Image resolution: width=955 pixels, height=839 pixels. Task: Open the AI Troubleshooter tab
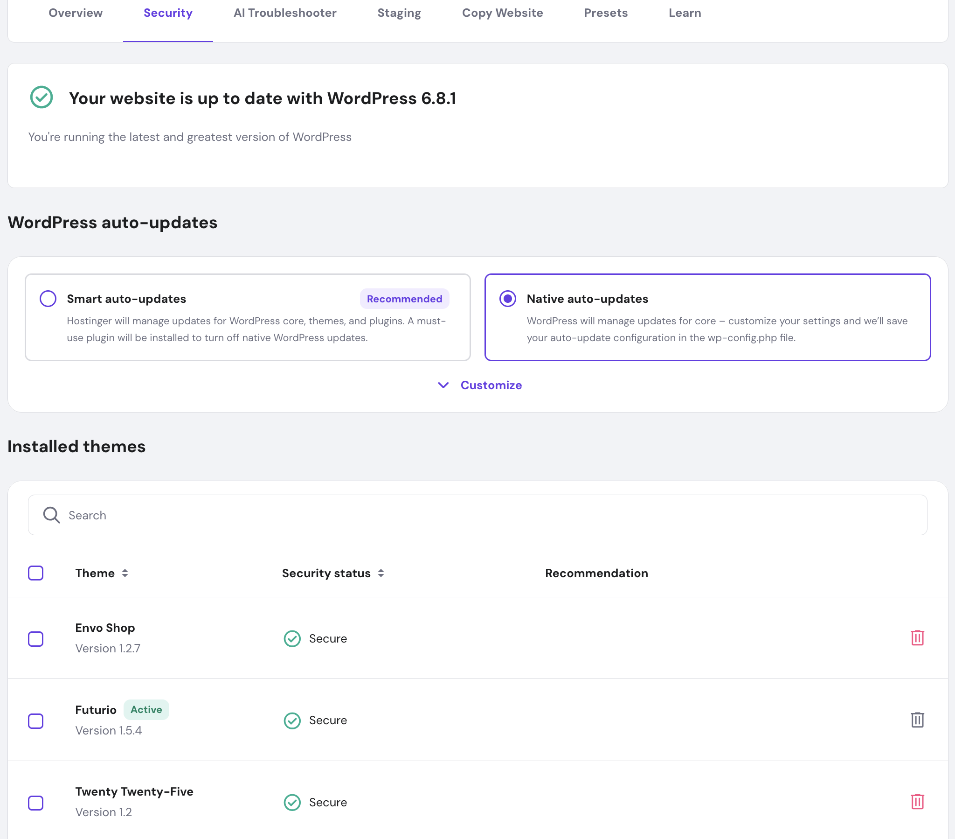285,13
